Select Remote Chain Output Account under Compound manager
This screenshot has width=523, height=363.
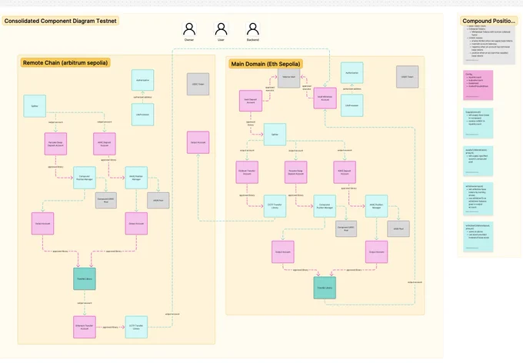(x=43, y=224)
